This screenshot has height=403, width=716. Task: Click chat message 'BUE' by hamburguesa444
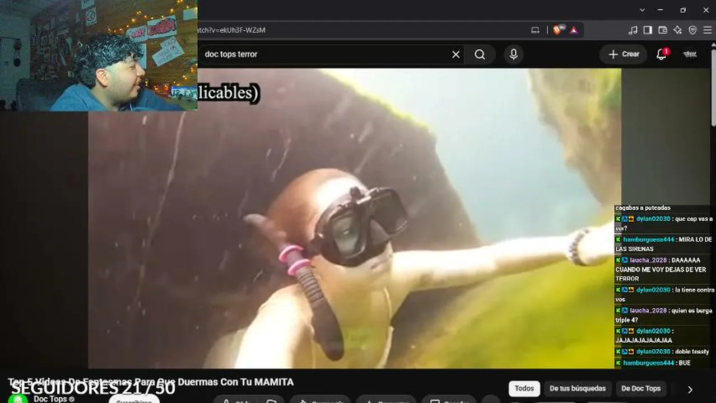click(x=653, y=363)
